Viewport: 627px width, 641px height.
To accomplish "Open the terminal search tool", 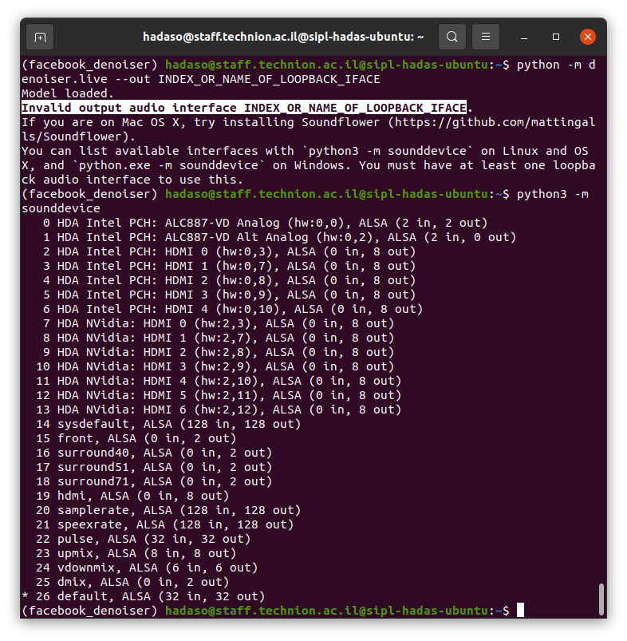I will [452, 36].
